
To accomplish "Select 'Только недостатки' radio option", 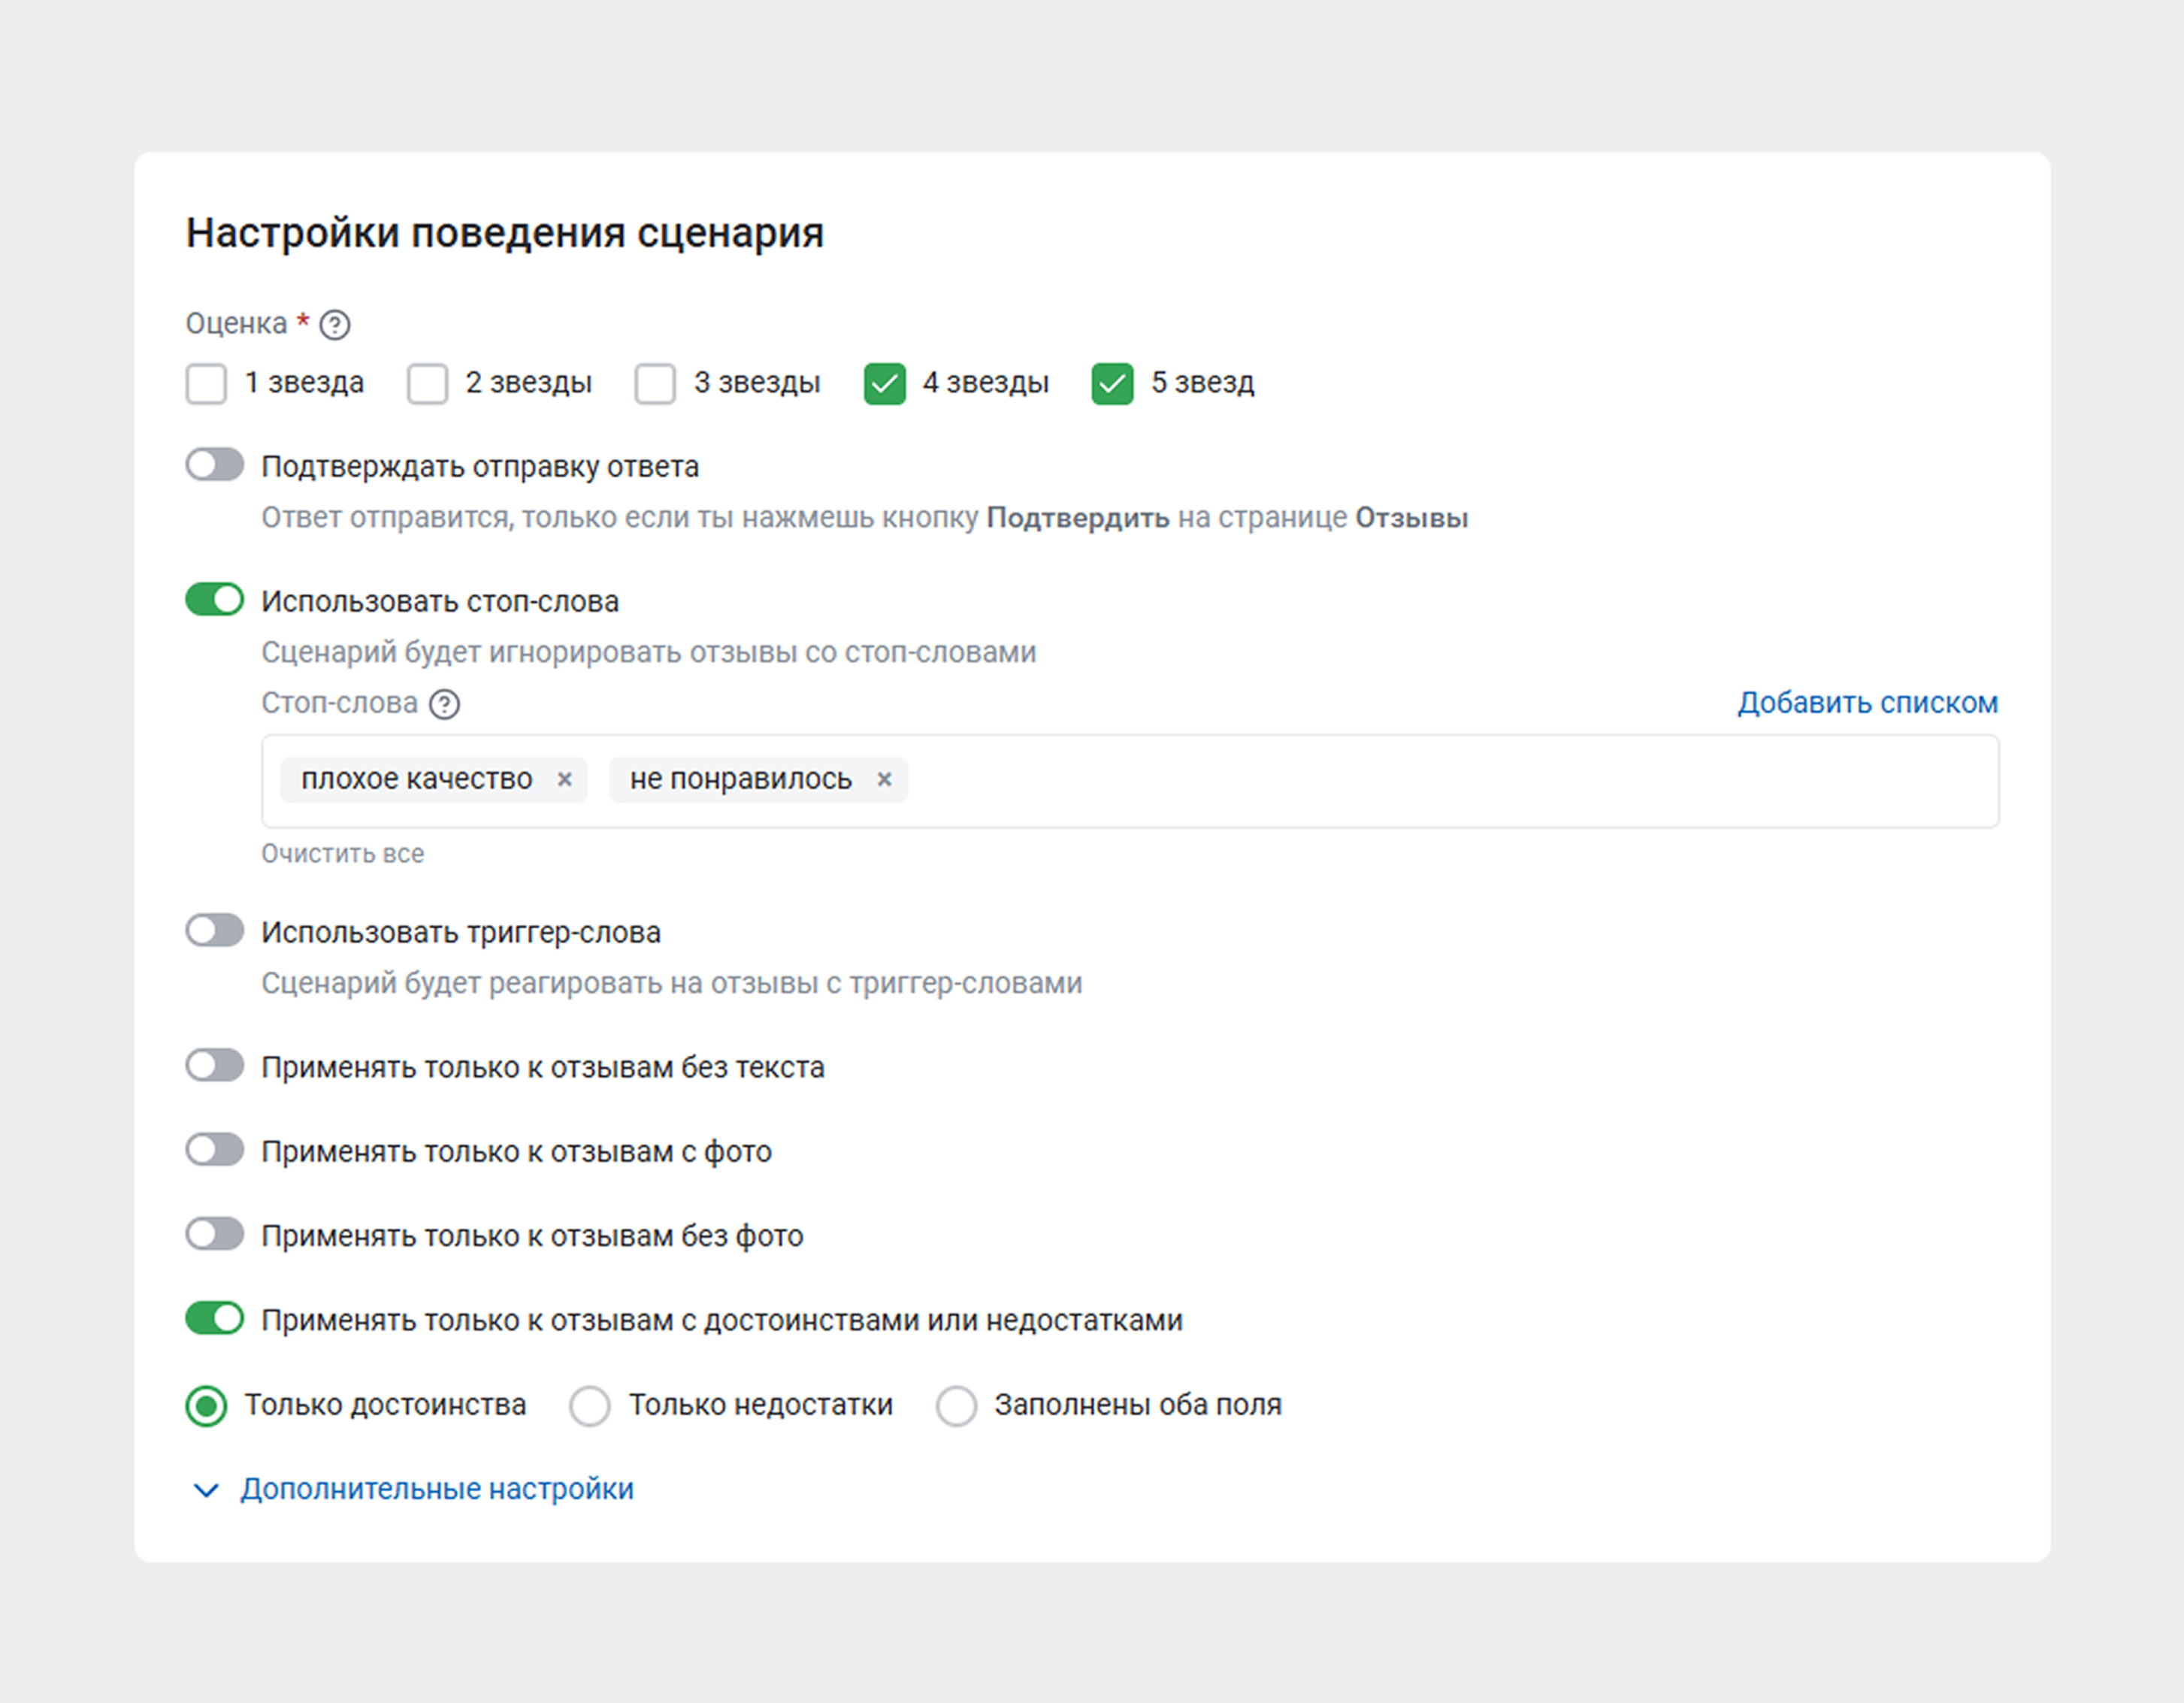I will [x=590, y=1405].
